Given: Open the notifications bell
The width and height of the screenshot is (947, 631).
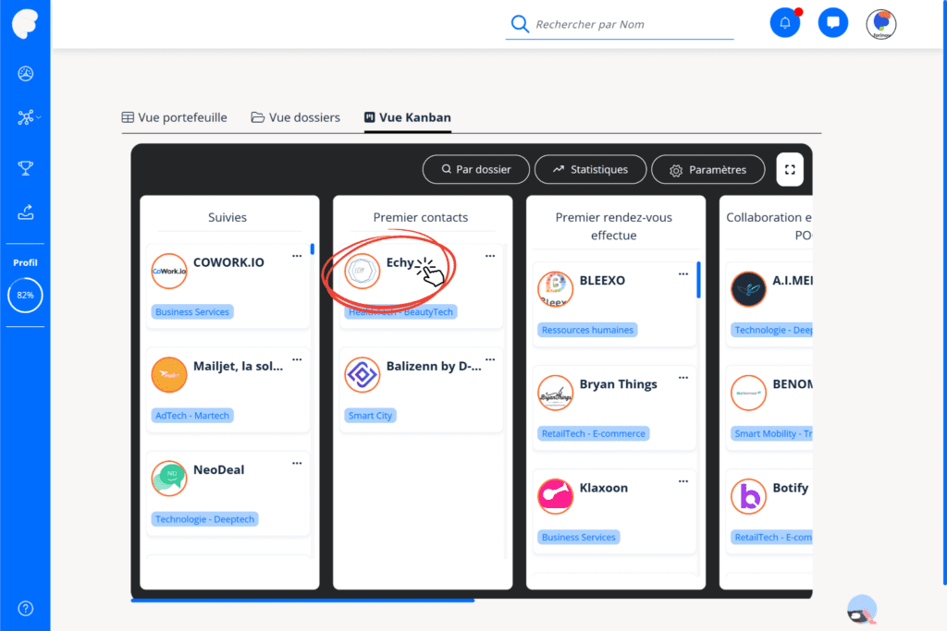Looking at the screenshot, I should 784,23.
